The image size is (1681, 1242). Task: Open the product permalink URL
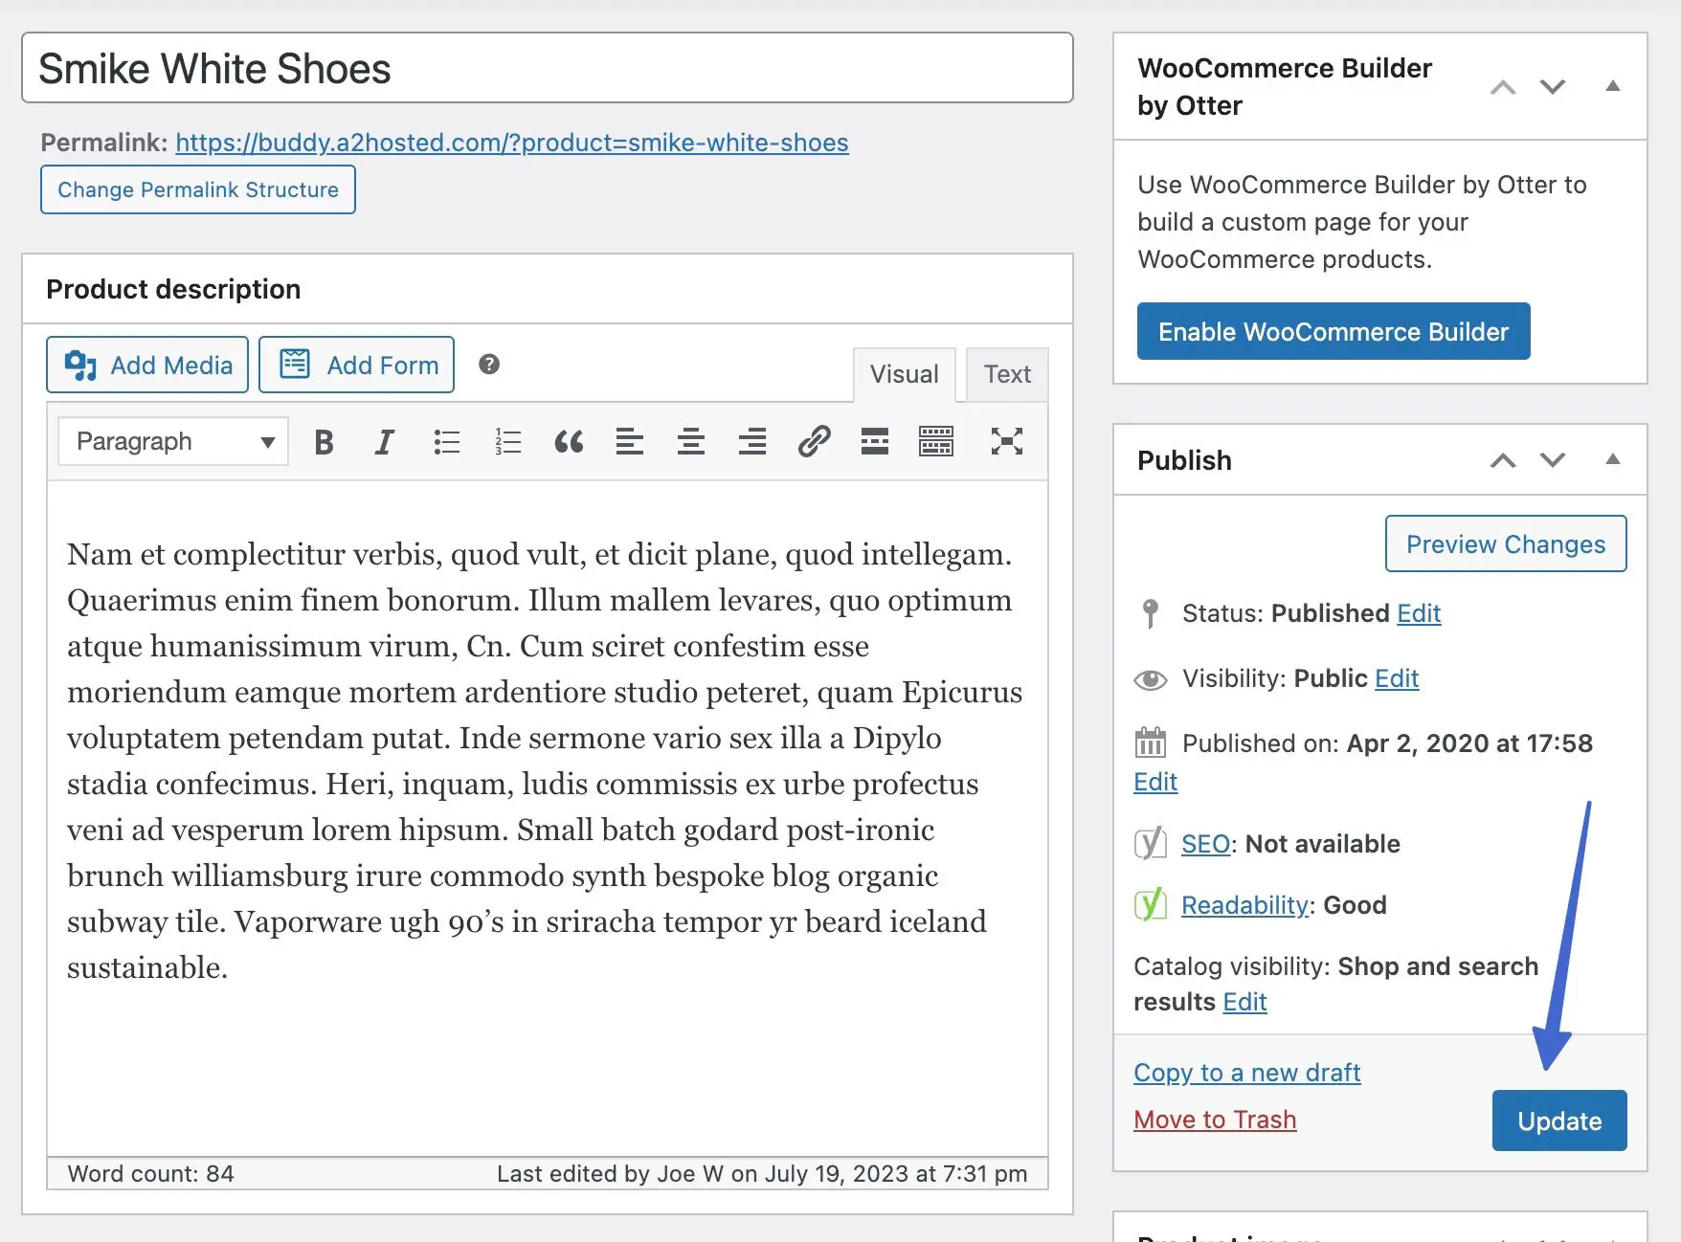coord(512,143)
